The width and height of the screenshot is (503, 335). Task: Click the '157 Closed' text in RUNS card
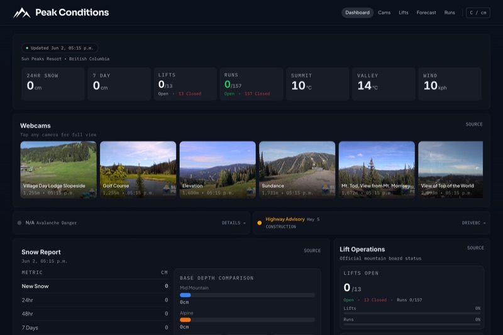(x=257, y=94)
